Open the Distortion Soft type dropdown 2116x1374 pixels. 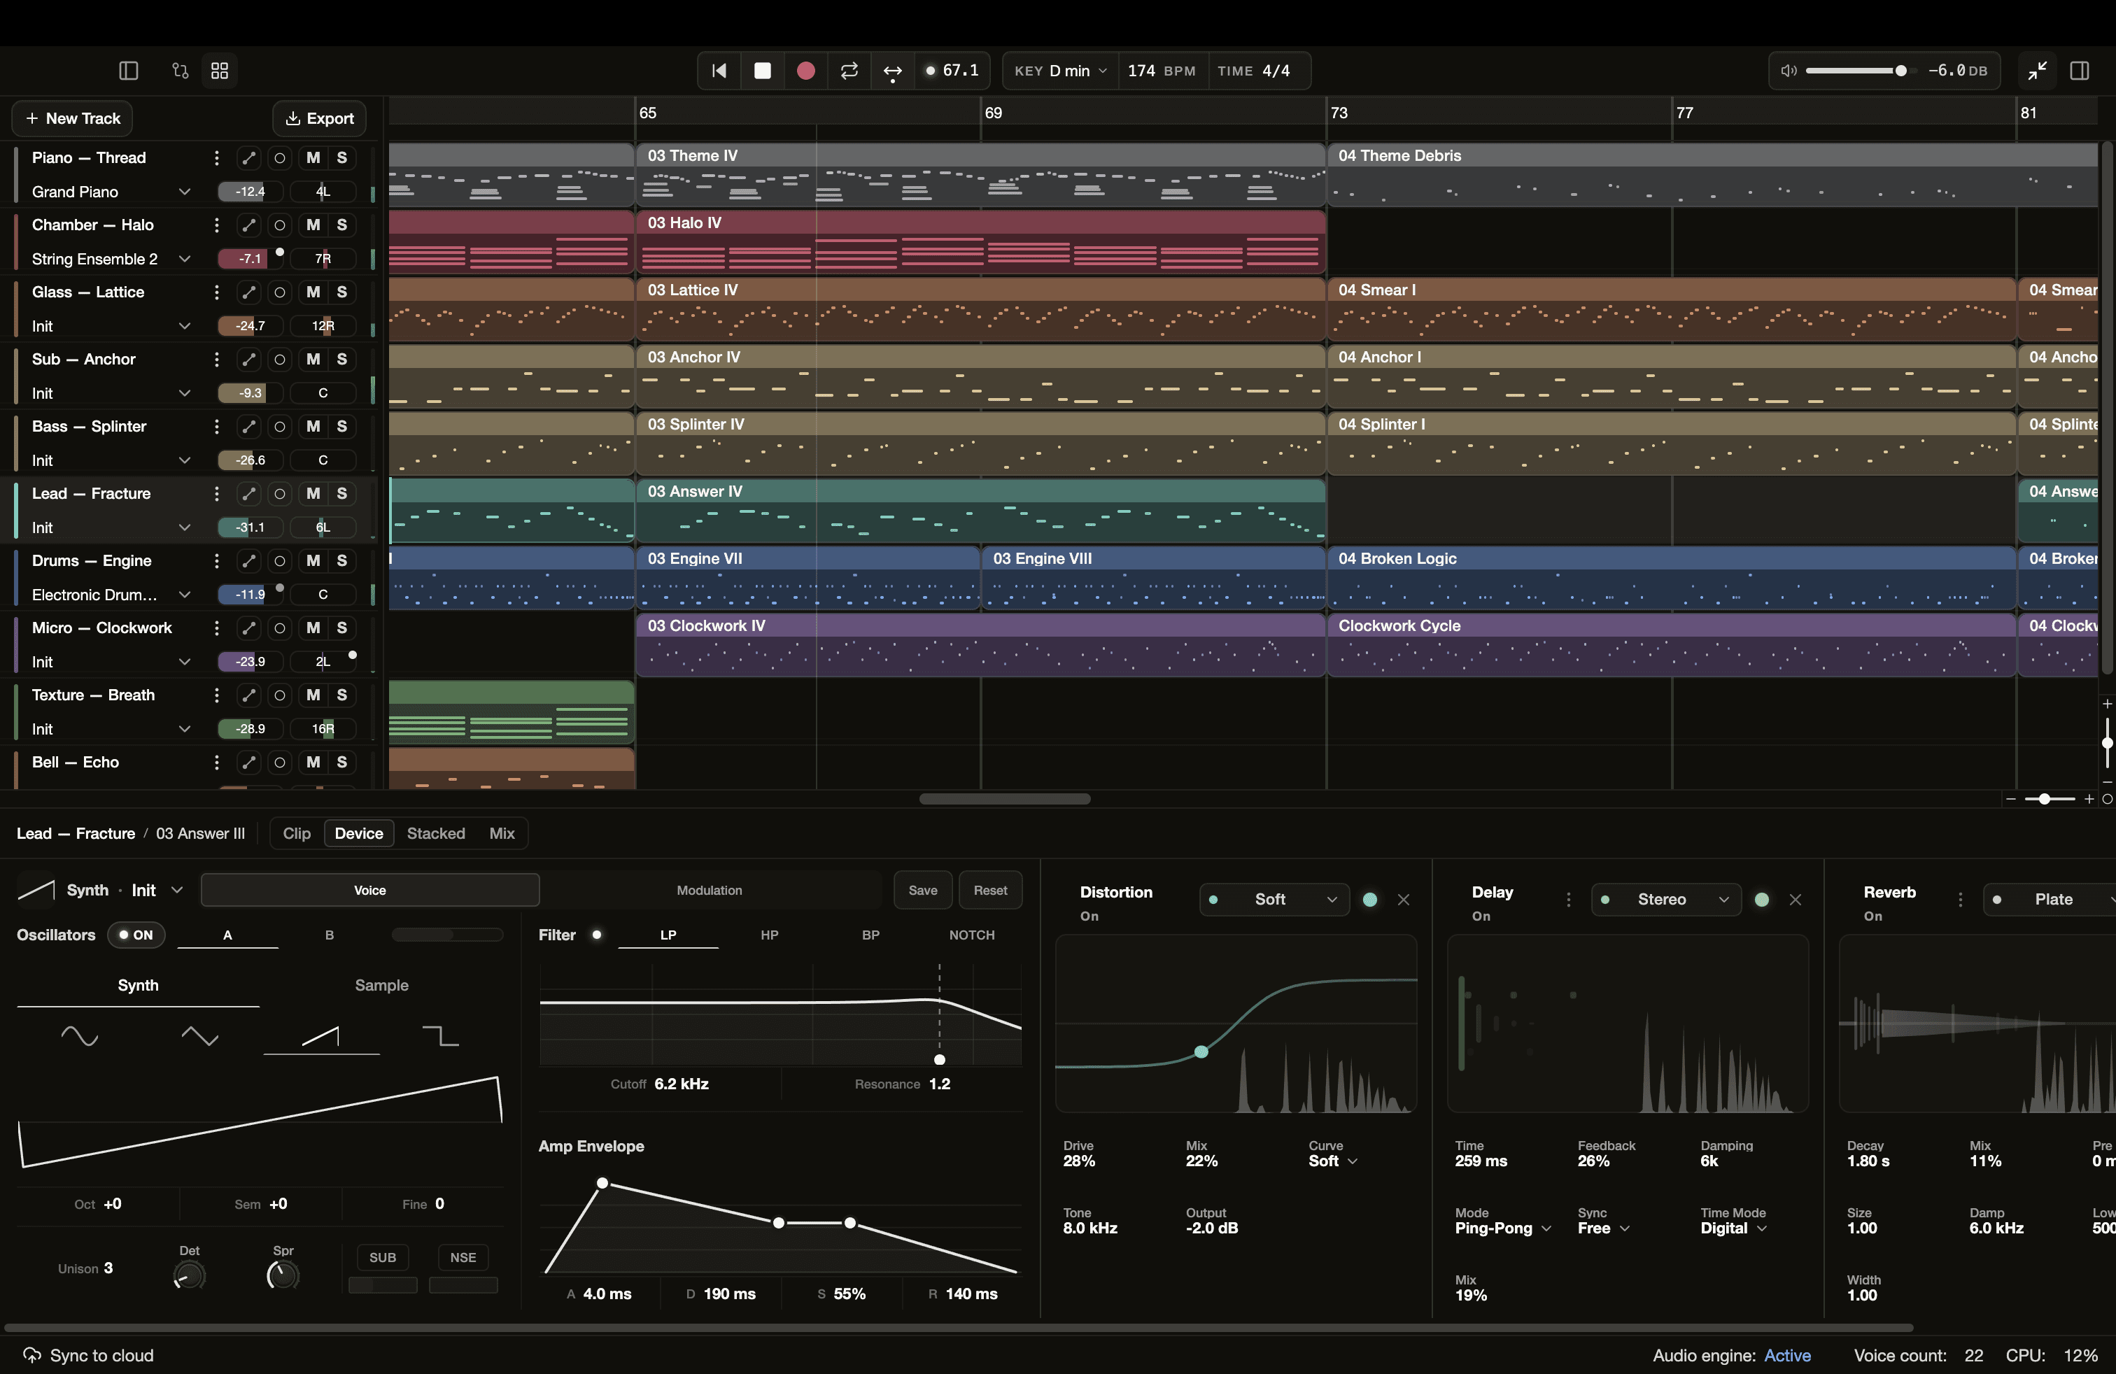click(x=1274, y=900)
